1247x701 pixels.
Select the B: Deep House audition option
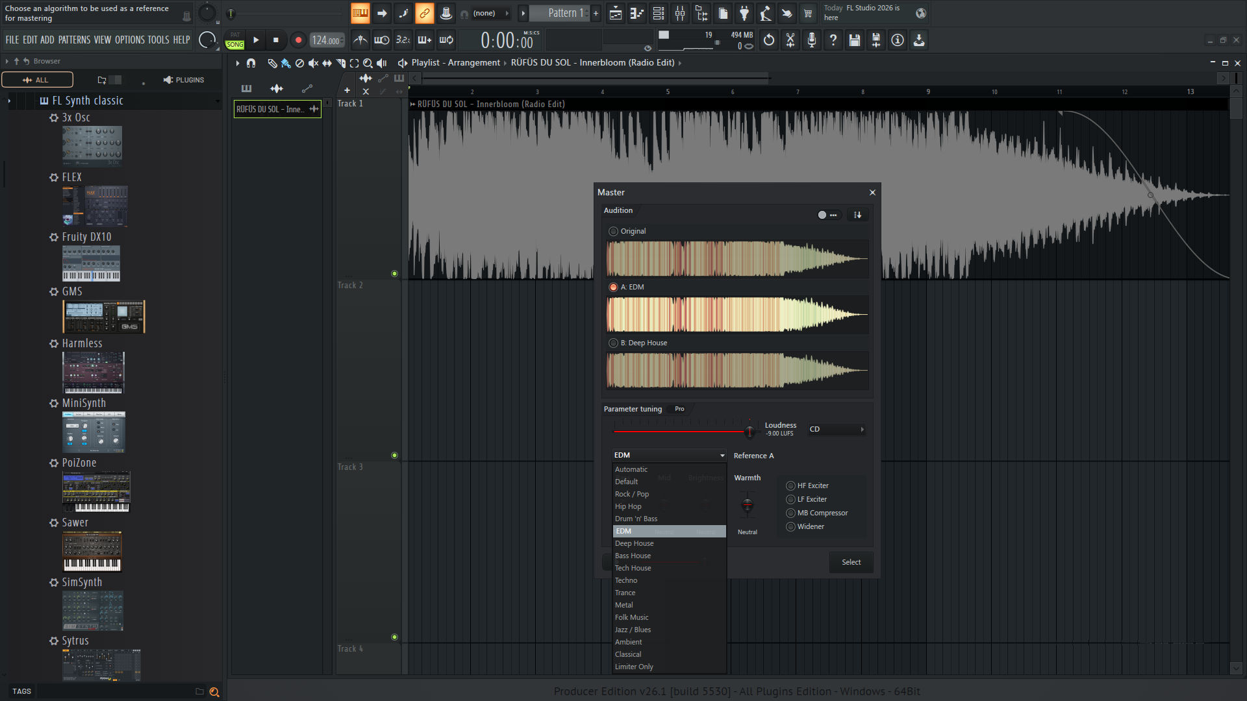pos(613,343)
